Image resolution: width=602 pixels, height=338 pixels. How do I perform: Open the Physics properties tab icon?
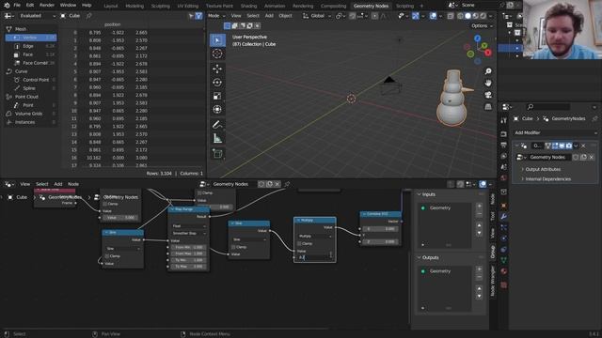pos(504,238)
